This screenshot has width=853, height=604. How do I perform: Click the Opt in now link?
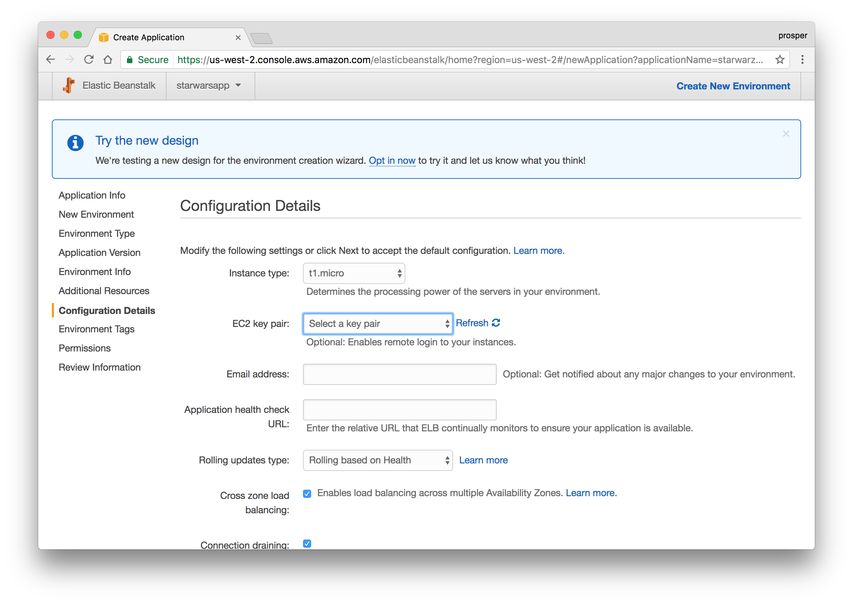[x=392, y=161]
